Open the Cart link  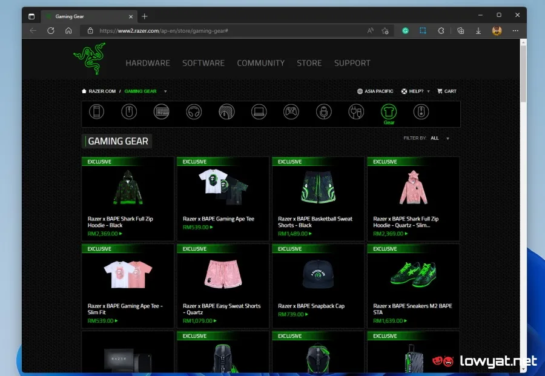(447, 91)
